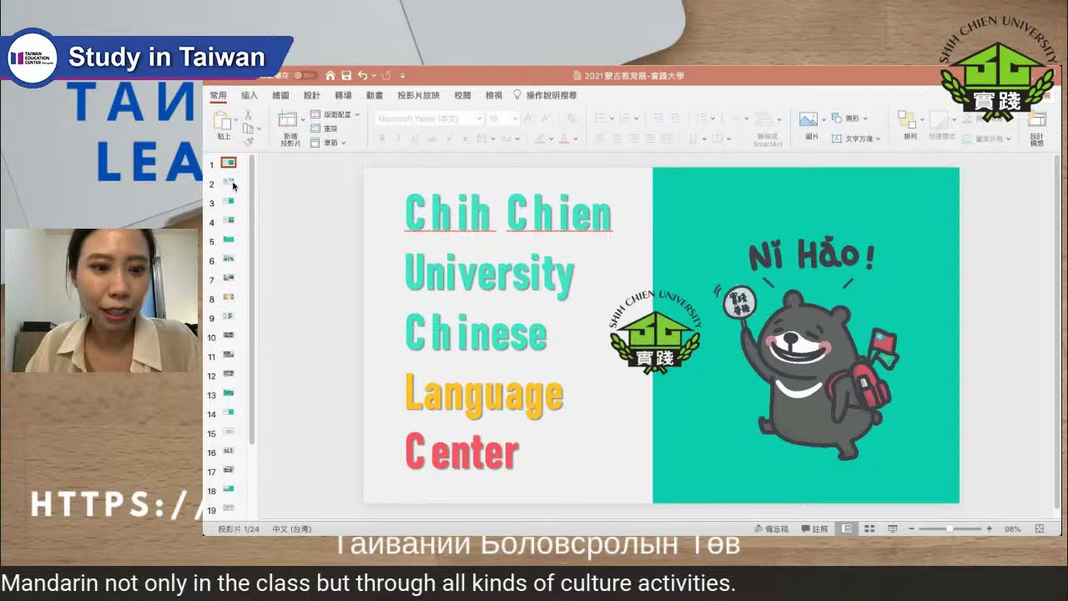
Task: Open the 文字方塊 (Text Box) dropdown
Action: coord(856,139)
